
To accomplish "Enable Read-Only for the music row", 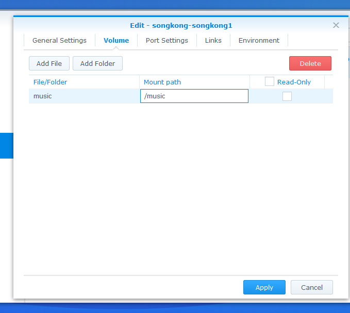I will (x=287, y=96).
